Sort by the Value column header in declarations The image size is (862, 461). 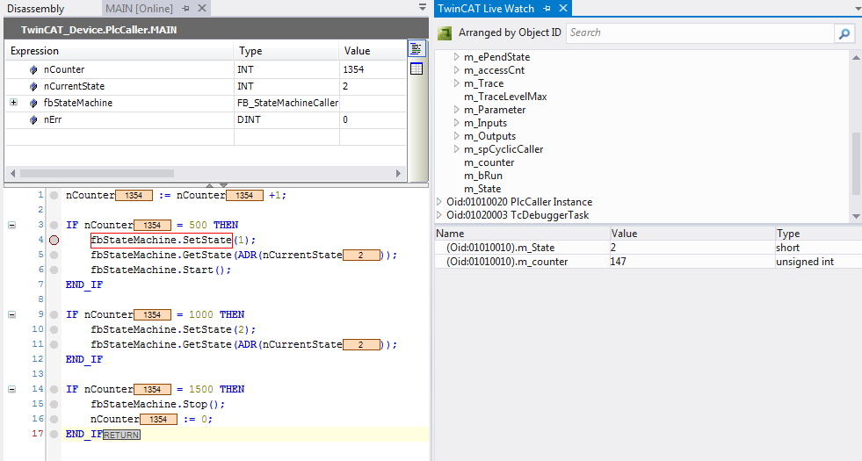pyautogui.click(x=373, y=51)
